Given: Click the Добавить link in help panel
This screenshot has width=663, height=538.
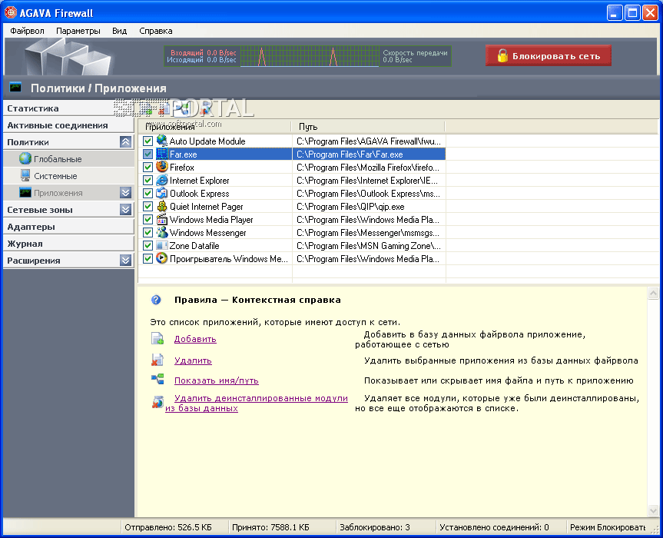Looking at the screenshot, I should coord(195,339).
